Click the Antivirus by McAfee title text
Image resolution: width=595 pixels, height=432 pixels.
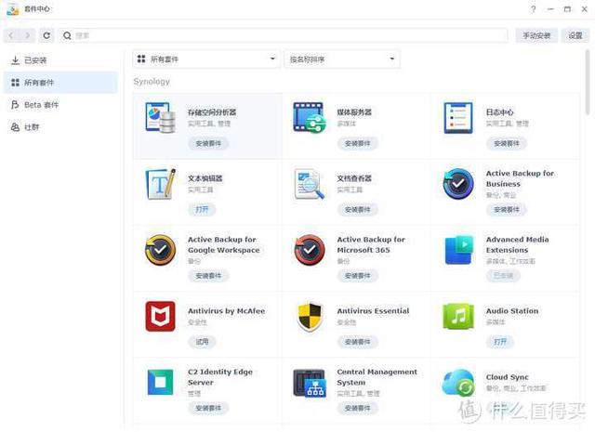coord(227,311)
